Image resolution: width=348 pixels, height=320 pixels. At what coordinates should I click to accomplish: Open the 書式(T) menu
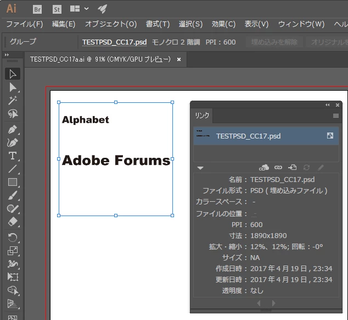(x=158, y=24)
